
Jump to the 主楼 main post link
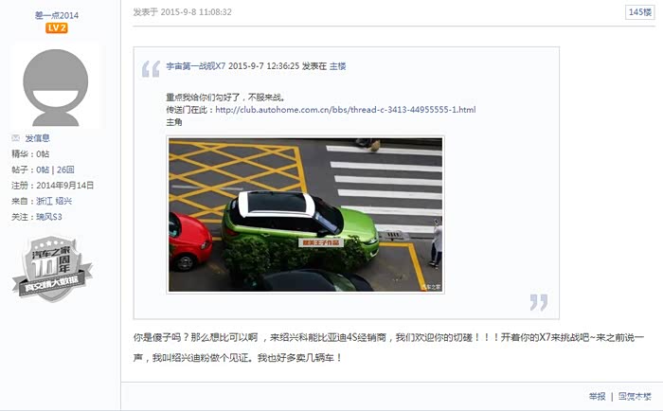[x=338, y=66]
